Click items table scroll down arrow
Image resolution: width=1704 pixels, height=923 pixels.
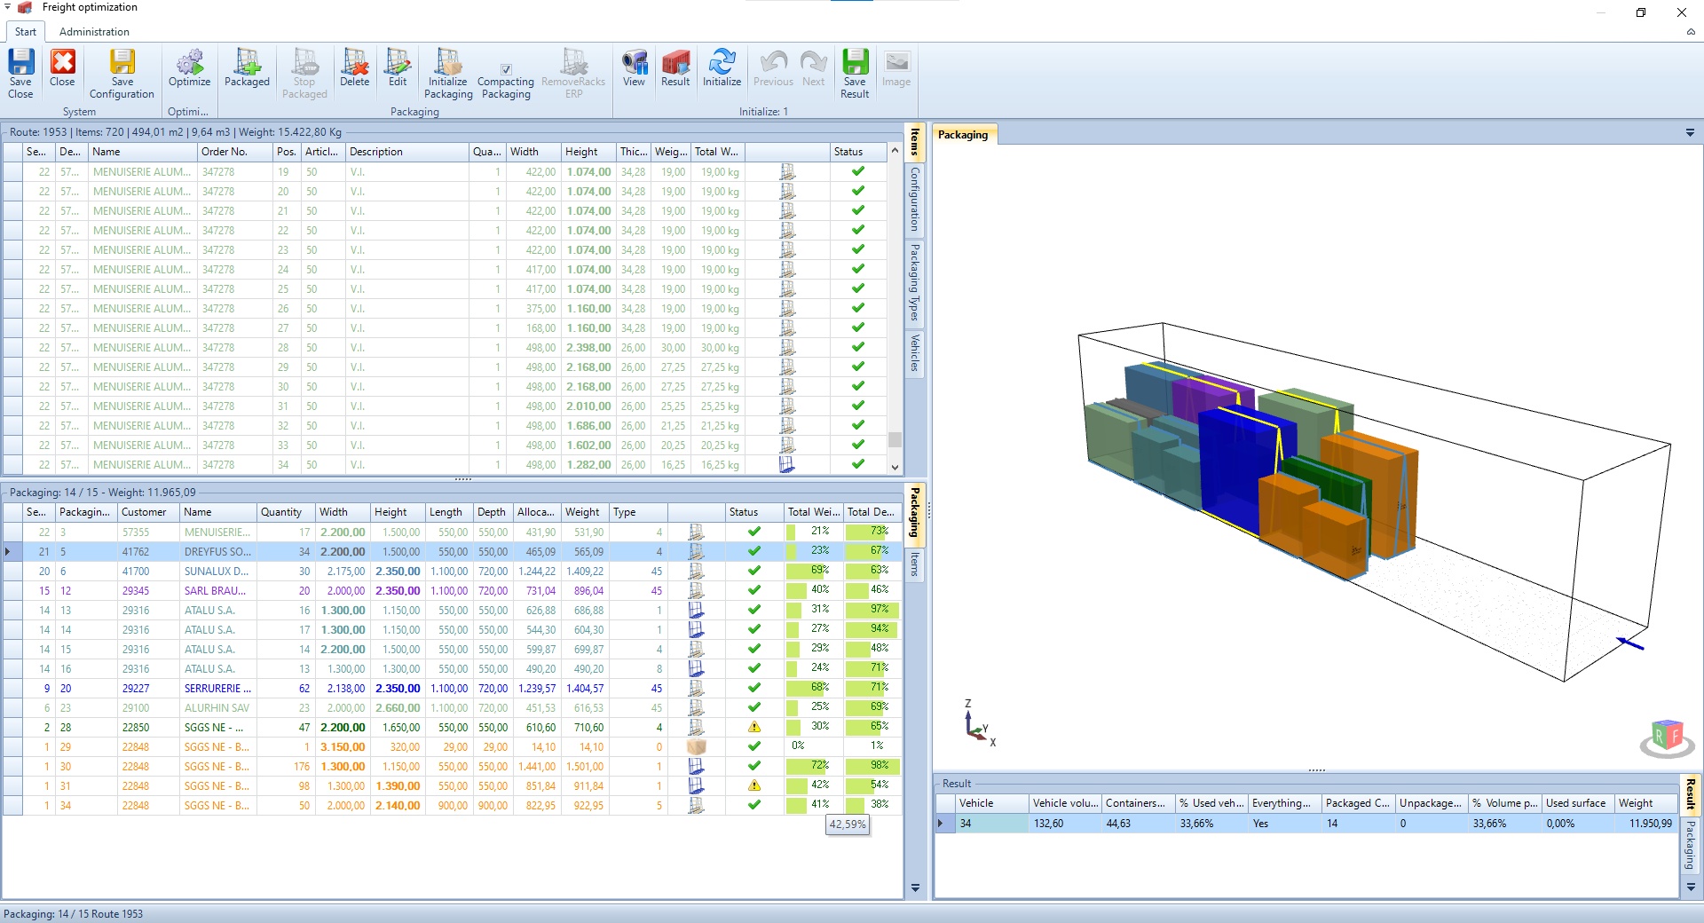895,467
